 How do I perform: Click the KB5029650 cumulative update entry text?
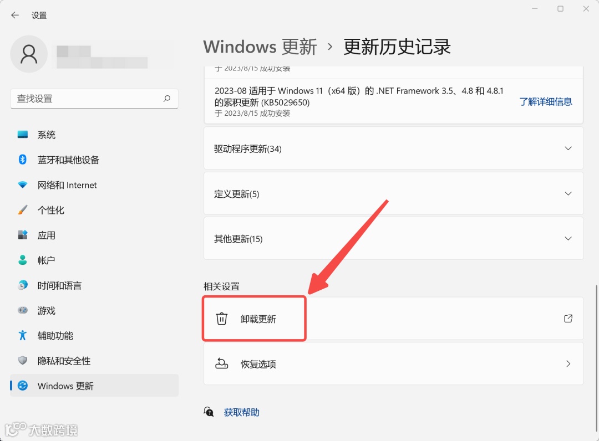pyautogui.click(x=359, y=96)
